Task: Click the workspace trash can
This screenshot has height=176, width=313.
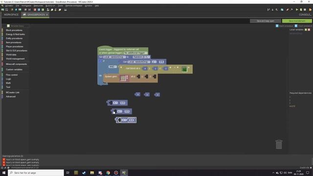Action: [x=279, y=144]
